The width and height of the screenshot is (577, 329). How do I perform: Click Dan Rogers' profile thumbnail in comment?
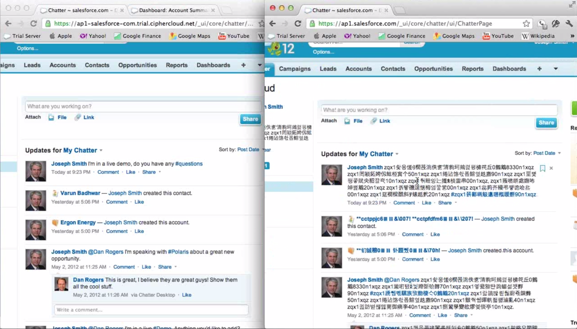click(61, 284)
